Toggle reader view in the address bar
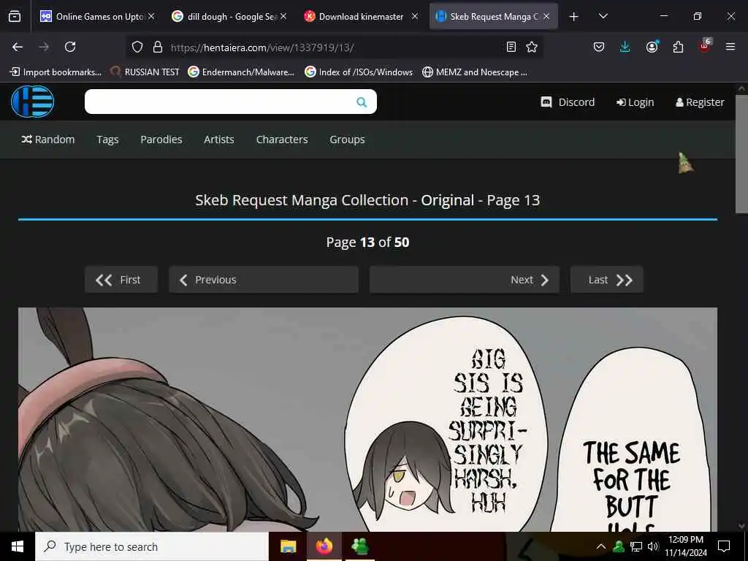This screenshot has height=561, width=748. point(511,47)
